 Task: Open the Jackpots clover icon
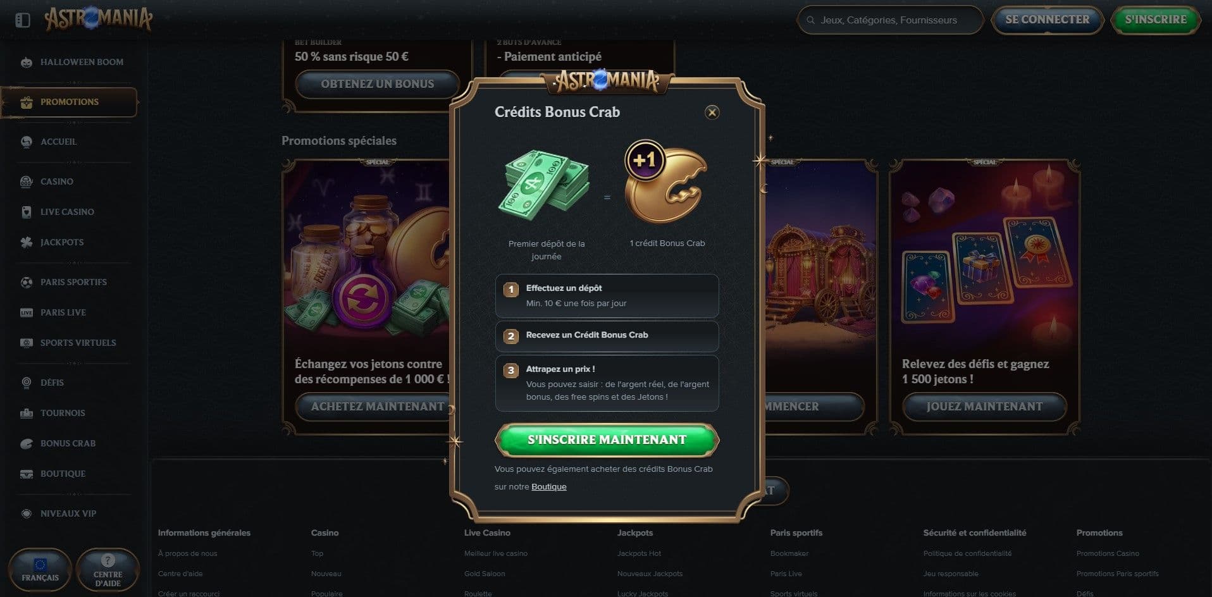[26, 243]
